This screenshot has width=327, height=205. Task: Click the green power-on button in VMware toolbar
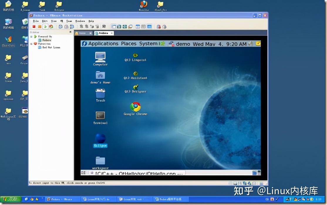[x=46, y=26]
